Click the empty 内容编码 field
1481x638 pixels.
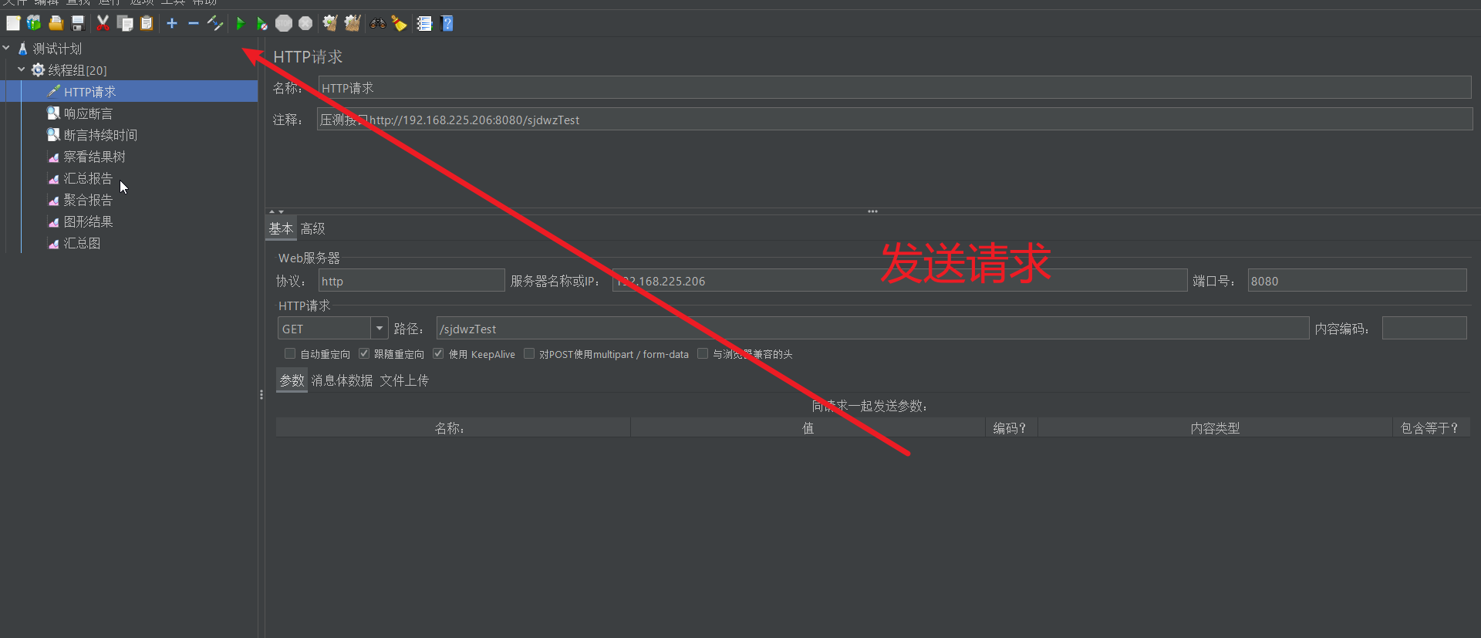tap(1424, 329)
